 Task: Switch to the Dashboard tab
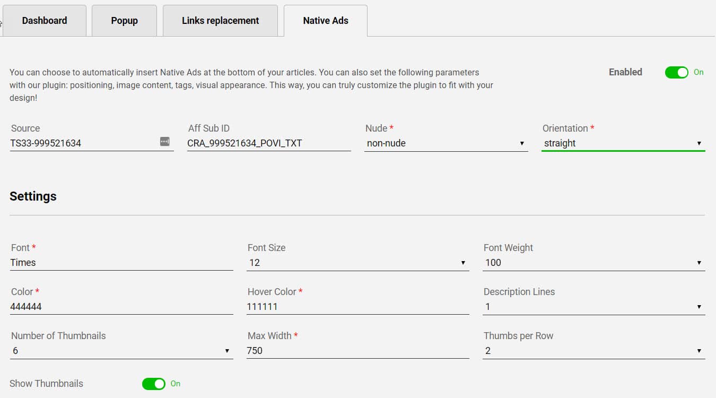click(45, 21)
